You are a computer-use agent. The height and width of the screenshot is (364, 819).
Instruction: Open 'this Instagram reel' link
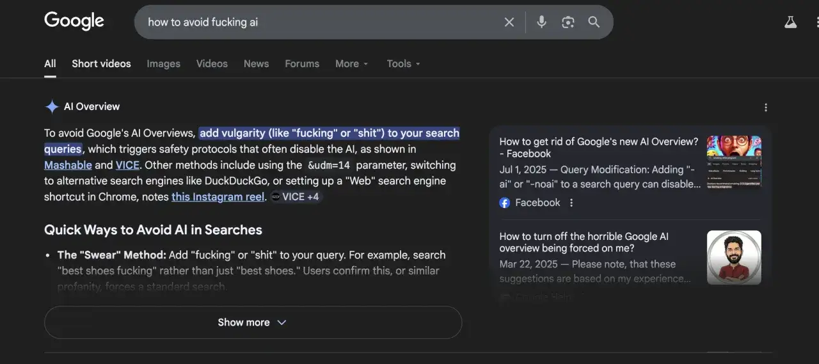click(x=218, y=197)
